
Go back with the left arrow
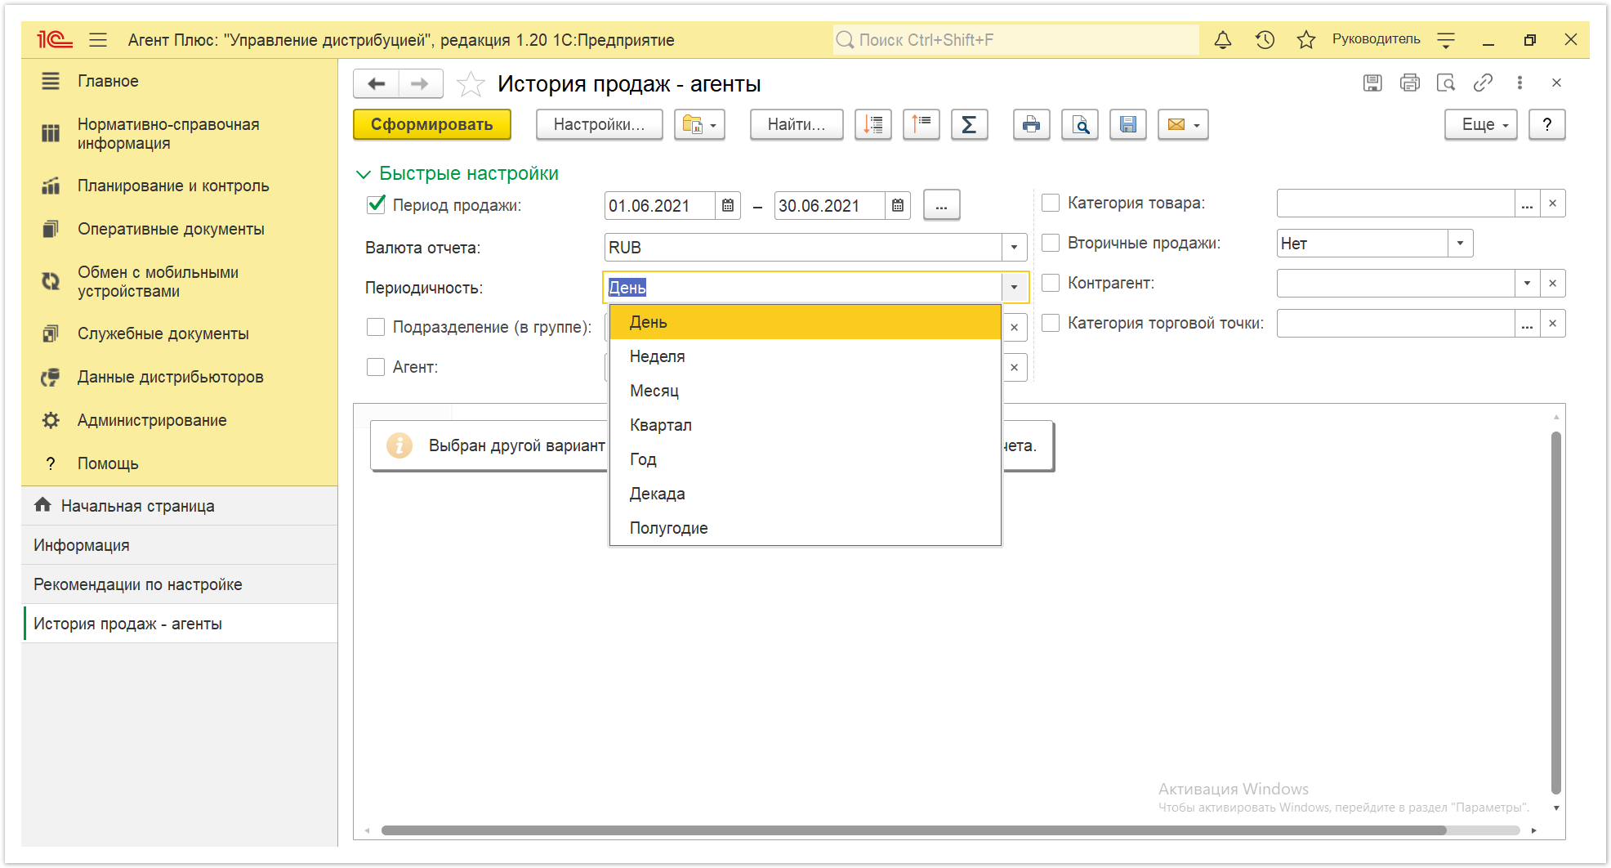377,83
